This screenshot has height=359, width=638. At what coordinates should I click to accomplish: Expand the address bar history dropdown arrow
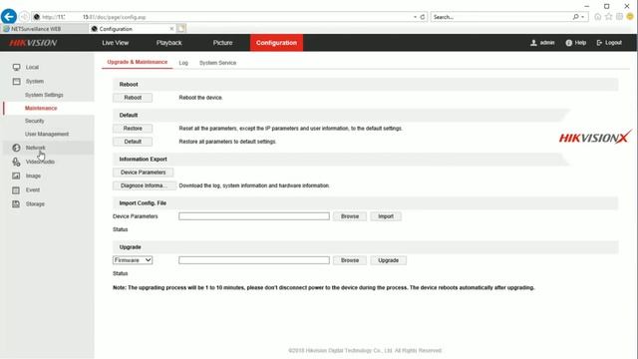tap(415, 17)
